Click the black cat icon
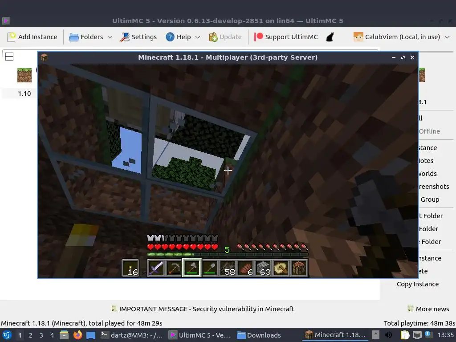Viewport: 456px width, 342px height. (x=330, y=37)
